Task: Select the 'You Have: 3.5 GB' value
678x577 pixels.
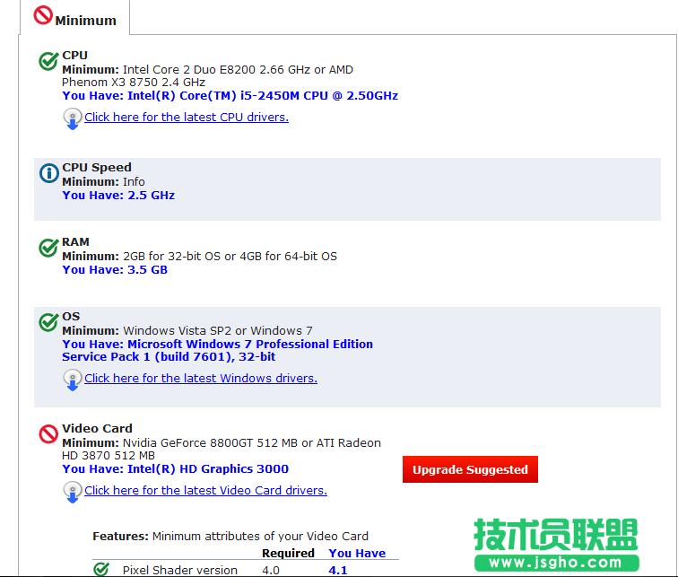Action: point(115,270)
